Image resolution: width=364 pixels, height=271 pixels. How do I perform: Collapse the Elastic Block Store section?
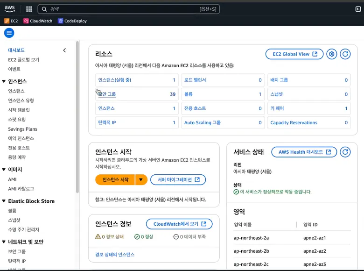click(x=4, y=201)
